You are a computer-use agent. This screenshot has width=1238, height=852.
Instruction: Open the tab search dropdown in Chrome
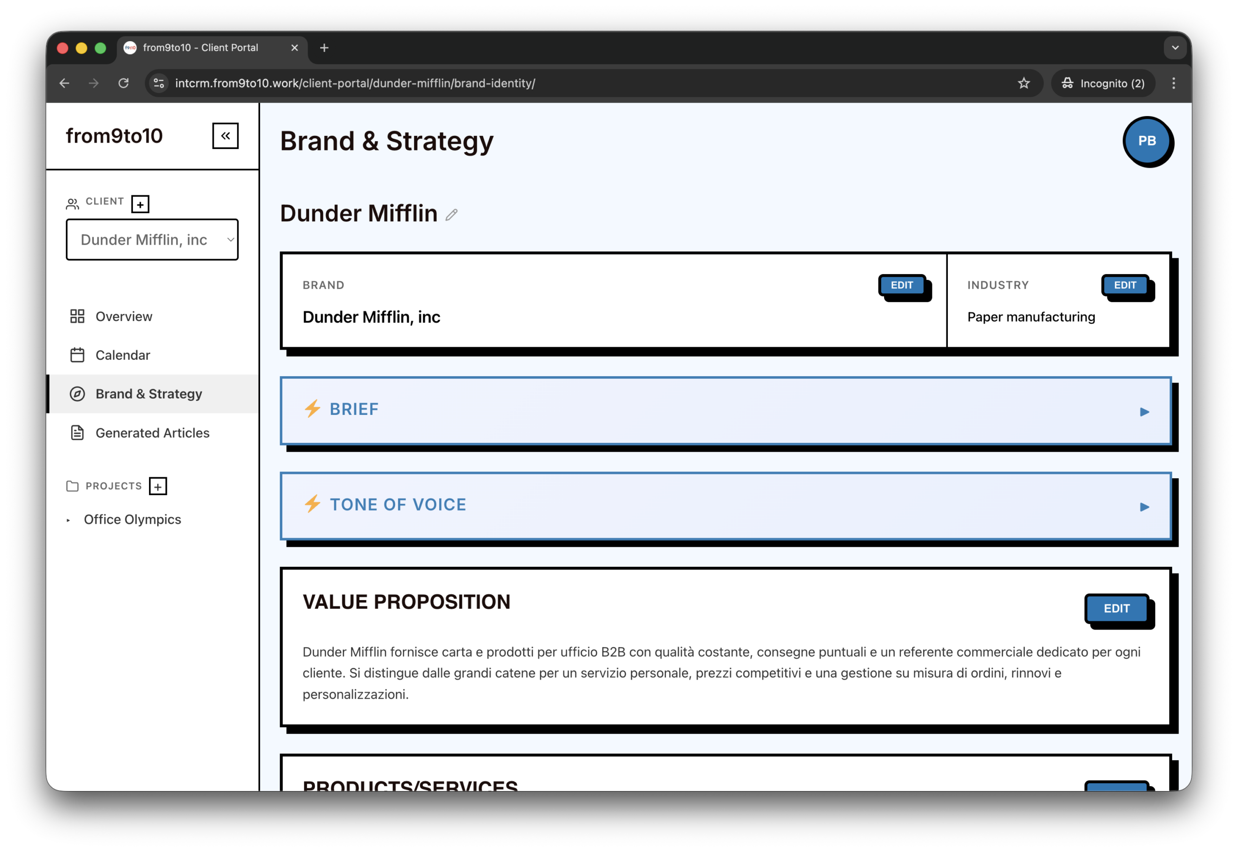pyautogui.click(x=1175, y=47)
